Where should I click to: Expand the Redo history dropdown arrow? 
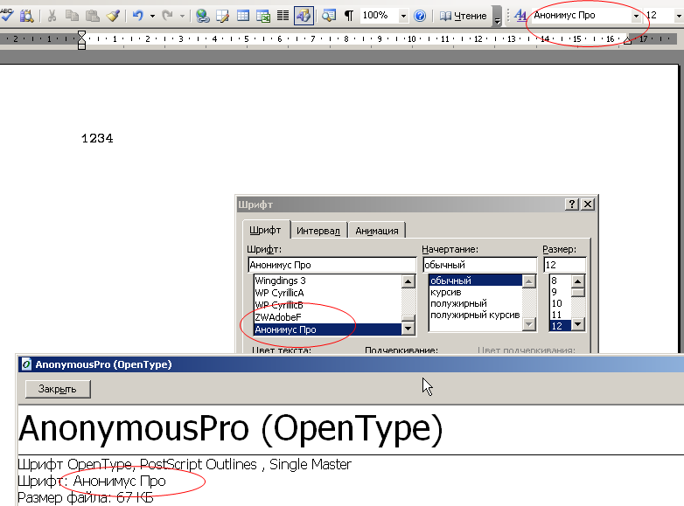click(182, 16)
